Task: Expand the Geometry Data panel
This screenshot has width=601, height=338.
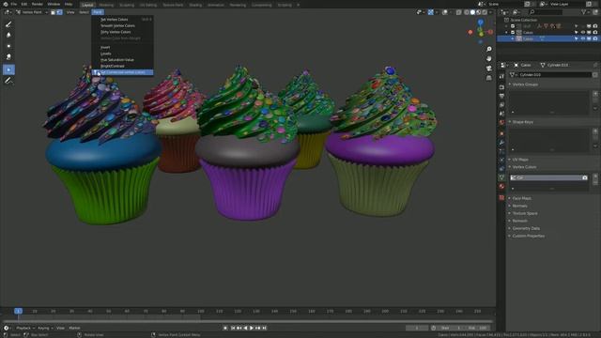Action: [x=526, y=228]
